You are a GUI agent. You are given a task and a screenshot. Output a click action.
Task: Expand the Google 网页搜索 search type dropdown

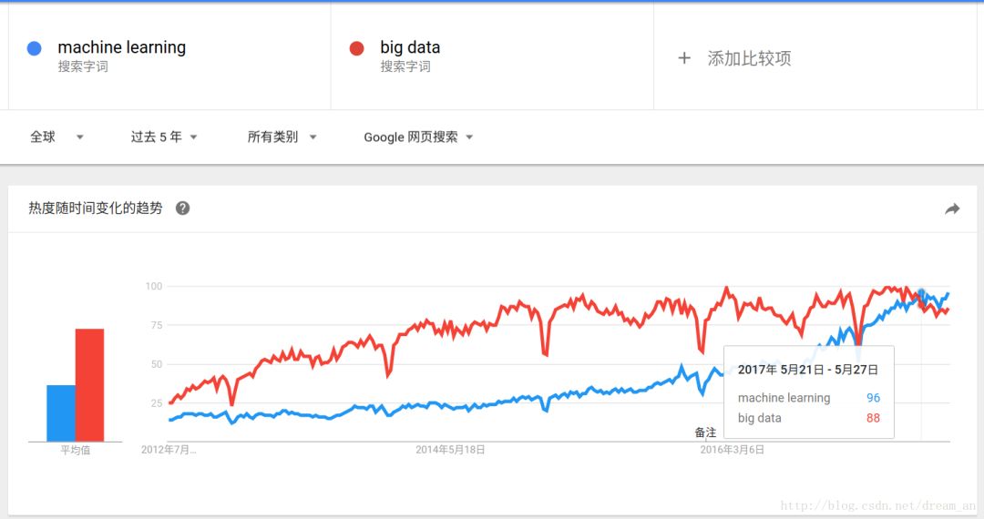click(418, 137)
